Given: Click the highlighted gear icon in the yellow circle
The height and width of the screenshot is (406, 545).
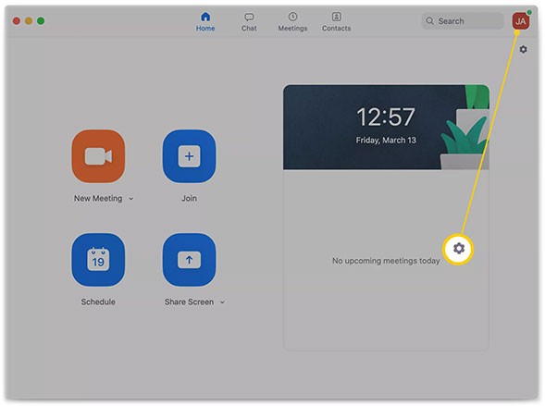Looking at the screenshot, I should point(459,249).
